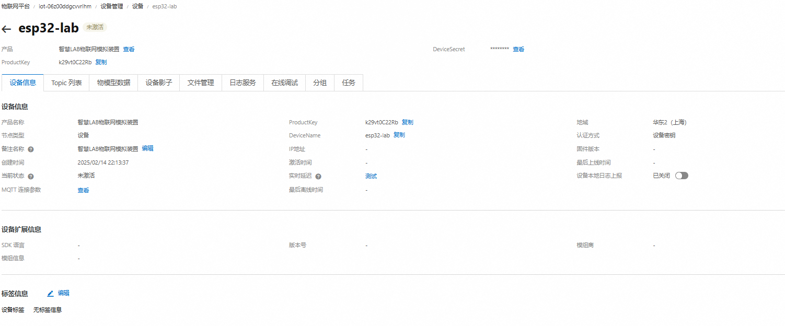Image resolution: width=785 pixels, height=326 pixels.
Task: Switch to the 设备影子 tab
Action: point(158,83)
